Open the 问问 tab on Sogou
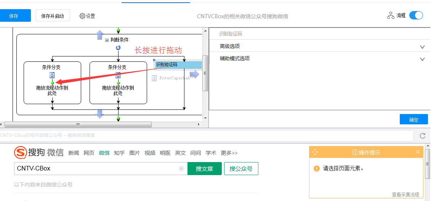The height and width of the screenshot is (201, 431). click(x=196, y=153)
